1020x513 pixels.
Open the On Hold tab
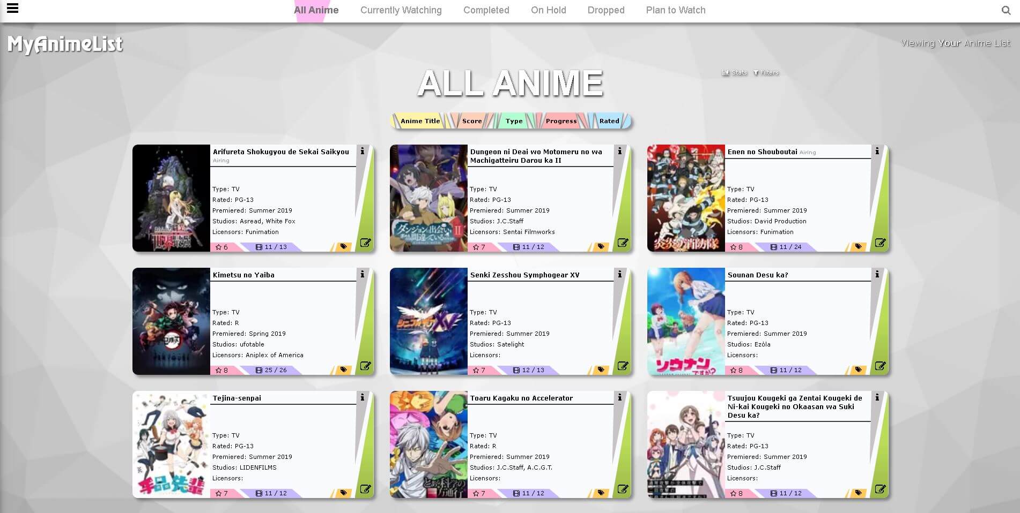pos(549,10)
